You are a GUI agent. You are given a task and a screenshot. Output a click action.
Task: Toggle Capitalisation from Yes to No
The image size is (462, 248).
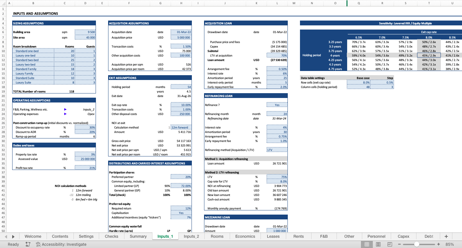pos(181,213)
